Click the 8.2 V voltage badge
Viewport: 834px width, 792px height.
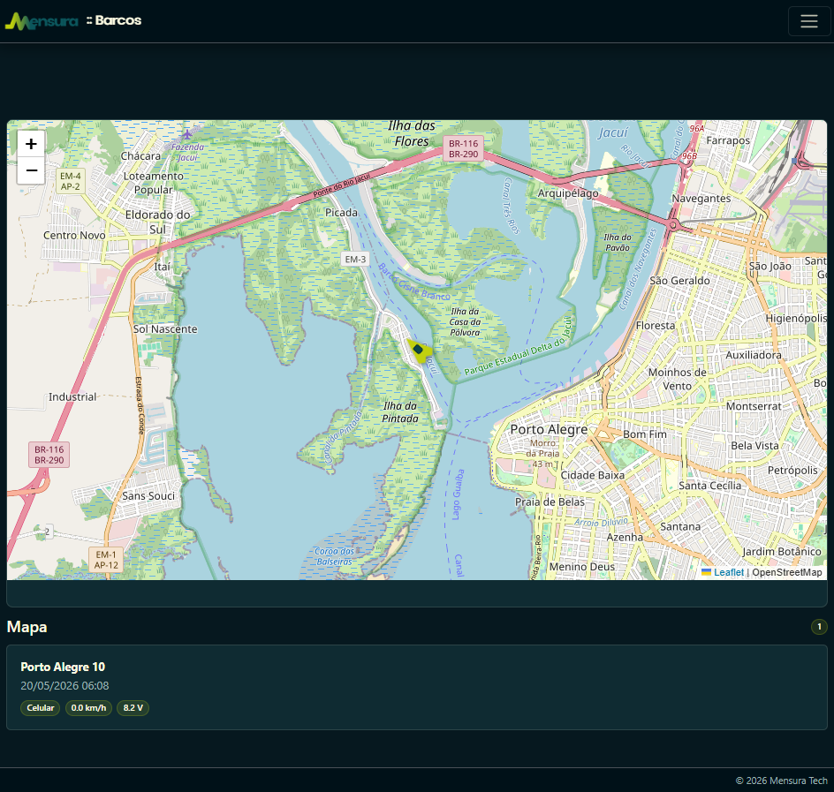[x=133, y=708]
